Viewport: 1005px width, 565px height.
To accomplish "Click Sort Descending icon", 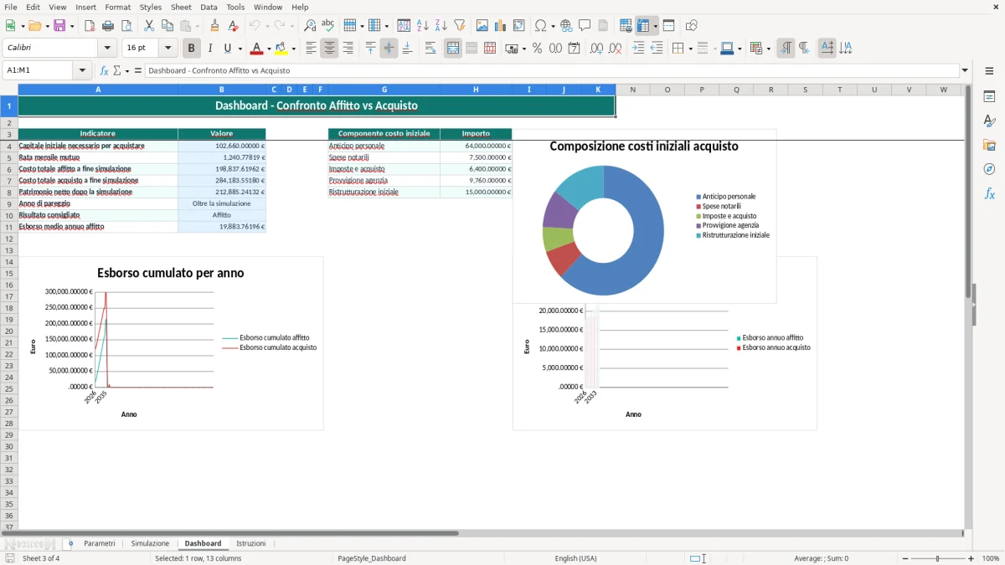I will pos(441,26).
